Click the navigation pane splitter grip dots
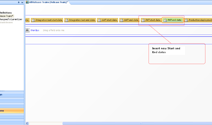 point(3,91)
